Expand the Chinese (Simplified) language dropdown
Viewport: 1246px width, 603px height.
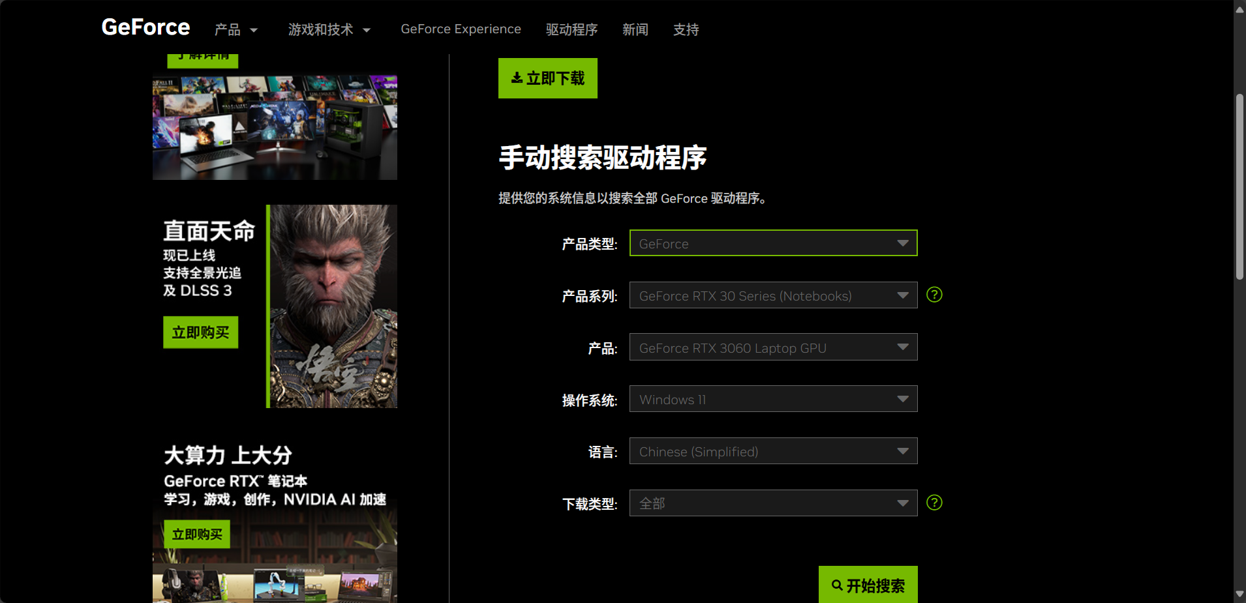pos(773,451)
